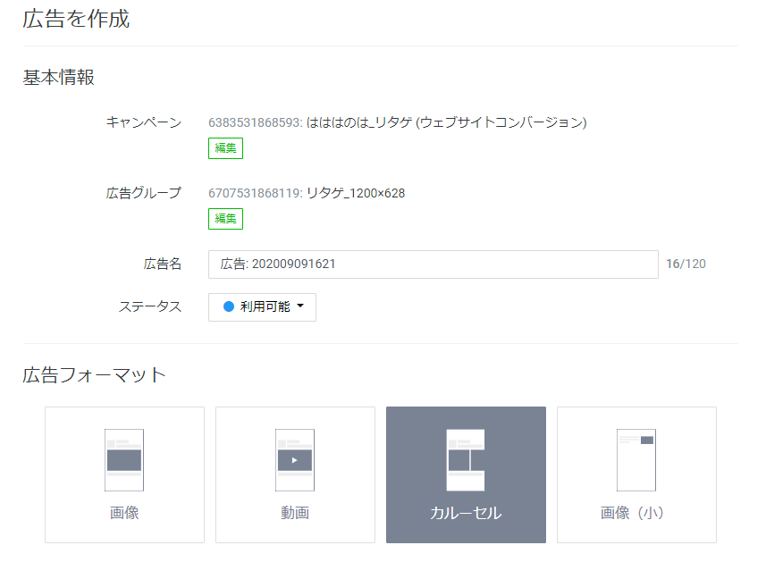Open the ステータス 利用可能 dropdown

point(263,307)
